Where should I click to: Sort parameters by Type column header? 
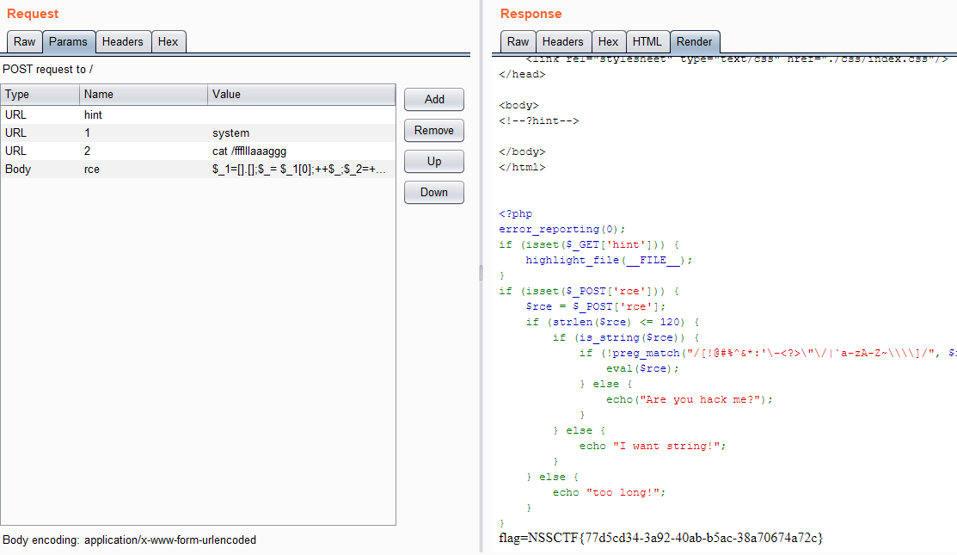(x=40, y=95)
